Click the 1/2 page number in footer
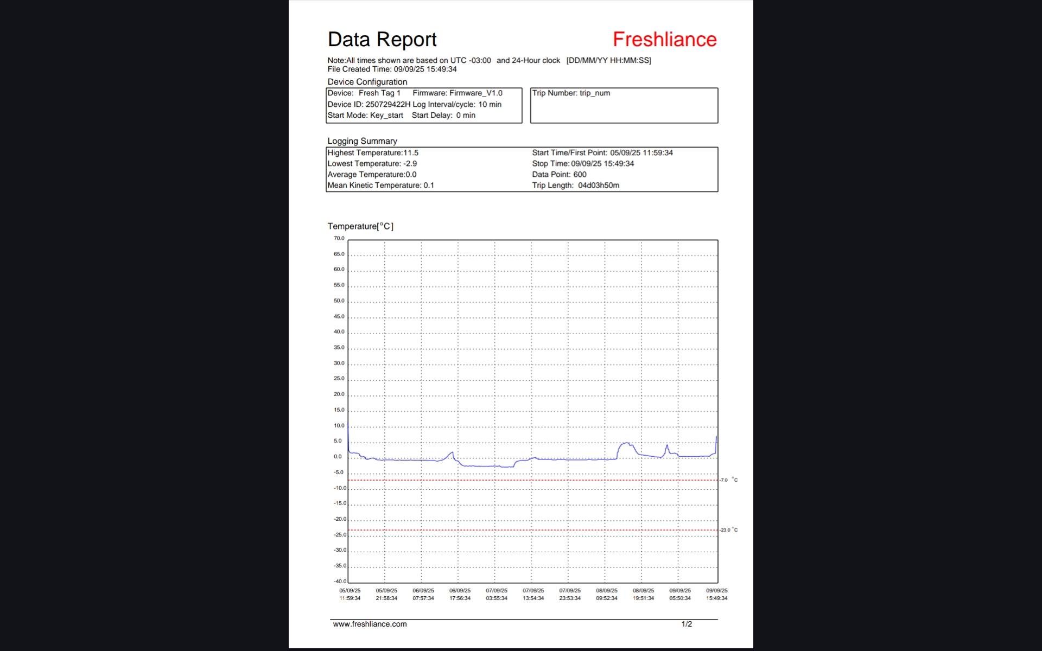 687,624
